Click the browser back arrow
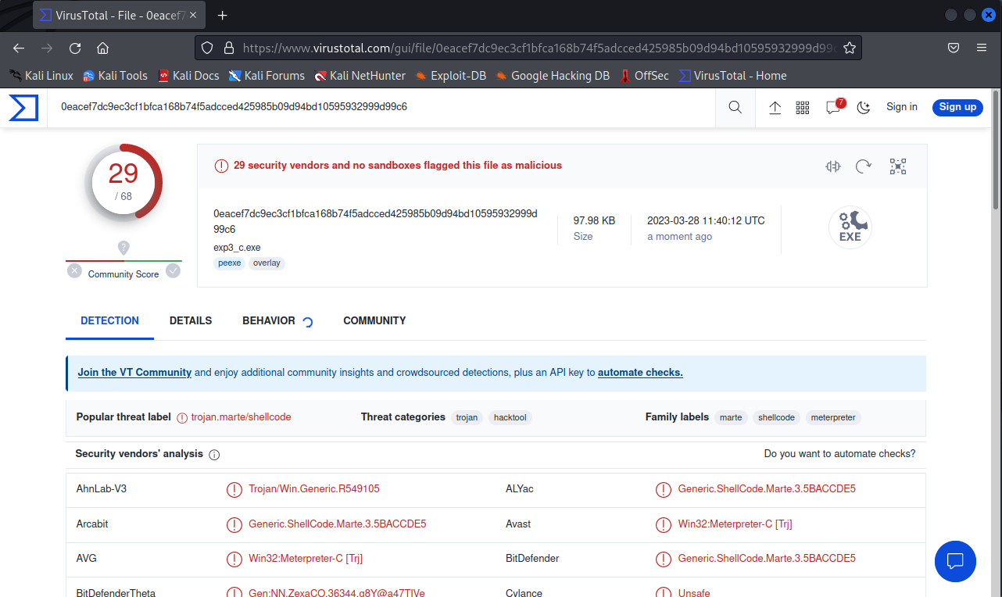Screen dimensions: 1002x597 pos(19,48)
